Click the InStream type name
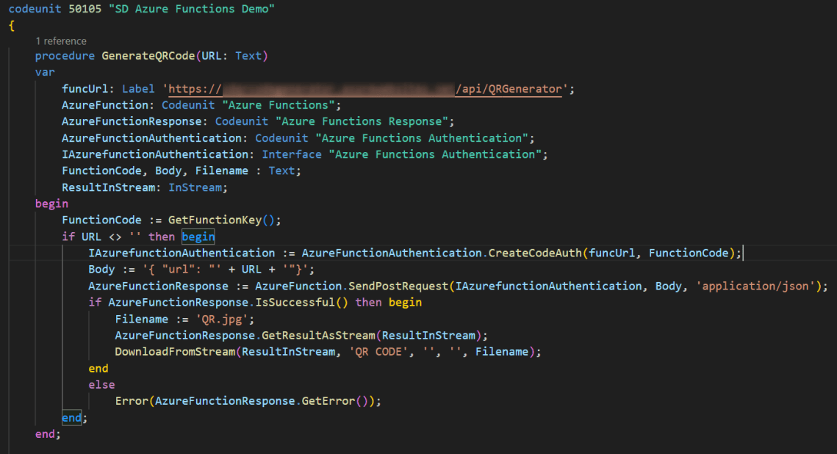The width and height of the screenshot is (837, 454). pos(195,188)
